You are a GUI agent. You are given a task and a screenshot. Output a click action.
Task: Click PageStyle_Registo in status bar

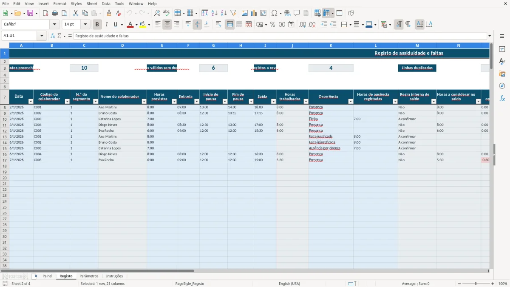(190, 284)
